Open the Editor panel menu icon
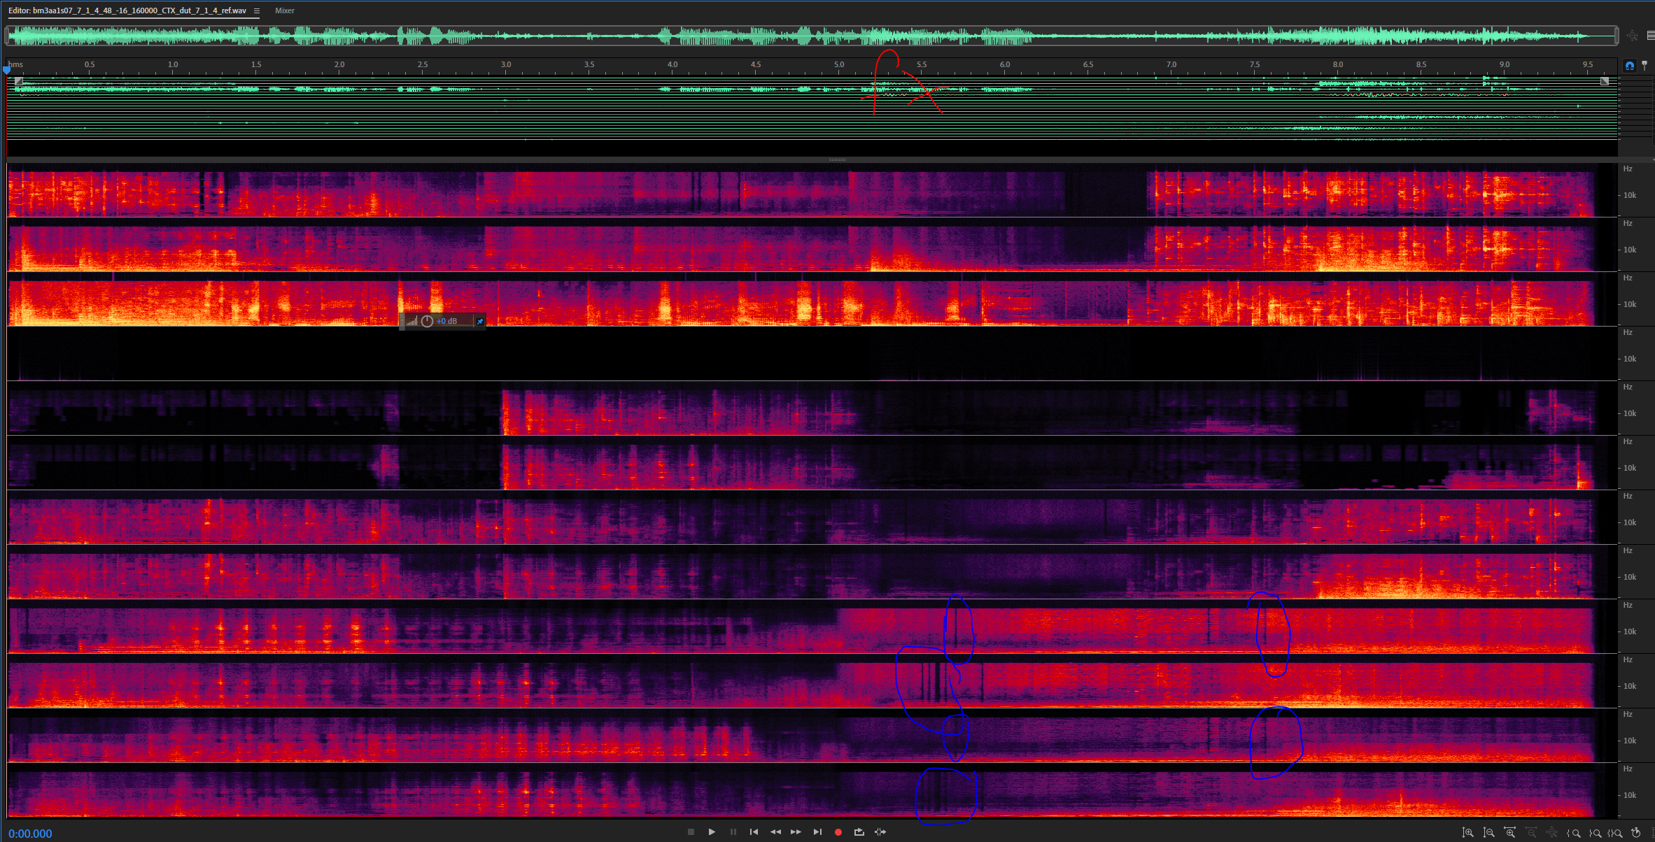 click(x=257, y=10)
